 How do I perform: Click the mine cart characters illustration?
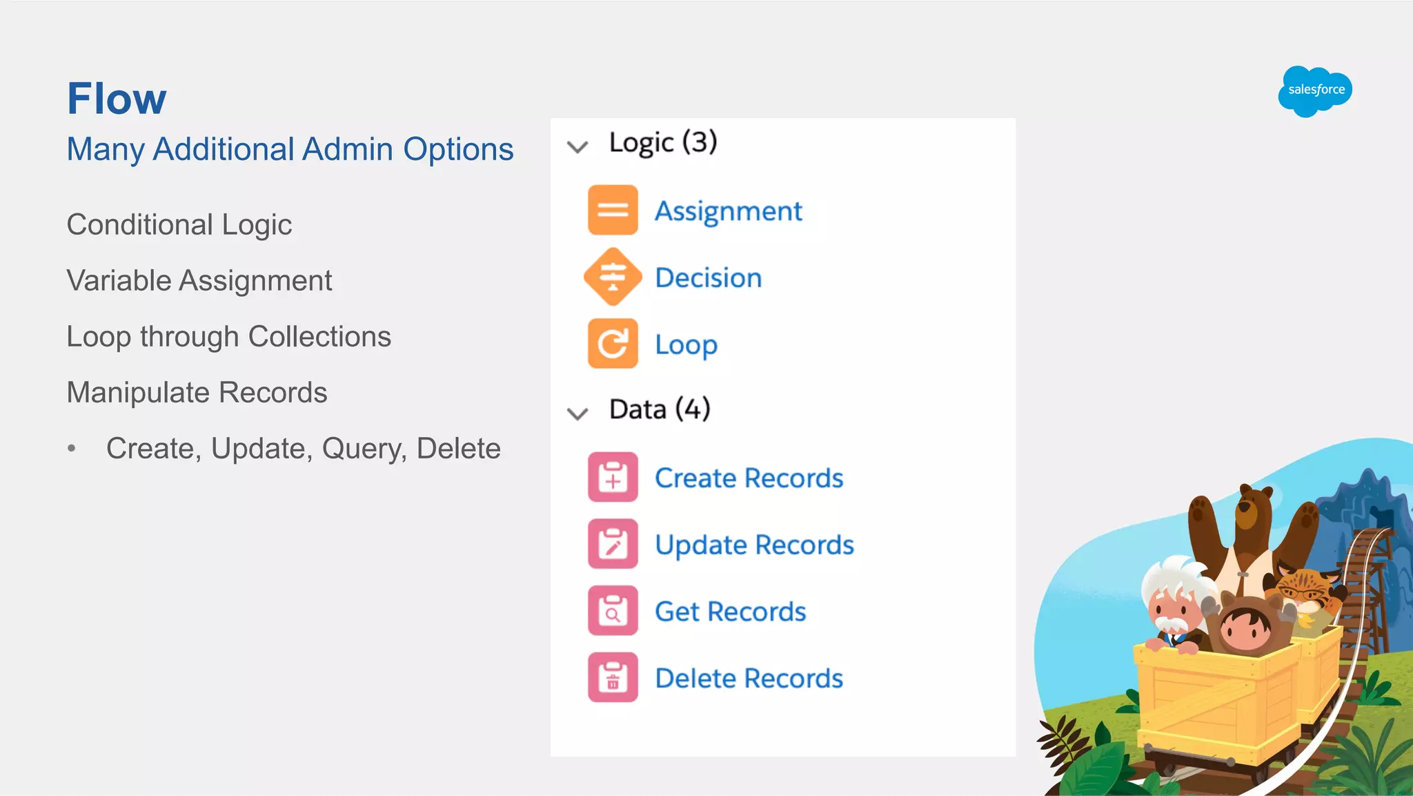(x=1223, y=617)
